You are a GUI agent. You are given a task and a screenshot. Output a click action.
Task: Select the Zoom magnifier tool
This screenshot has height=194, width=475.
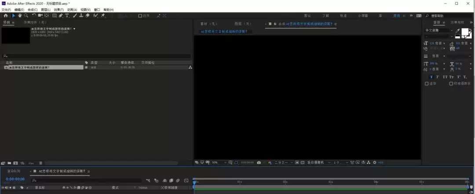tap(26, 15)
